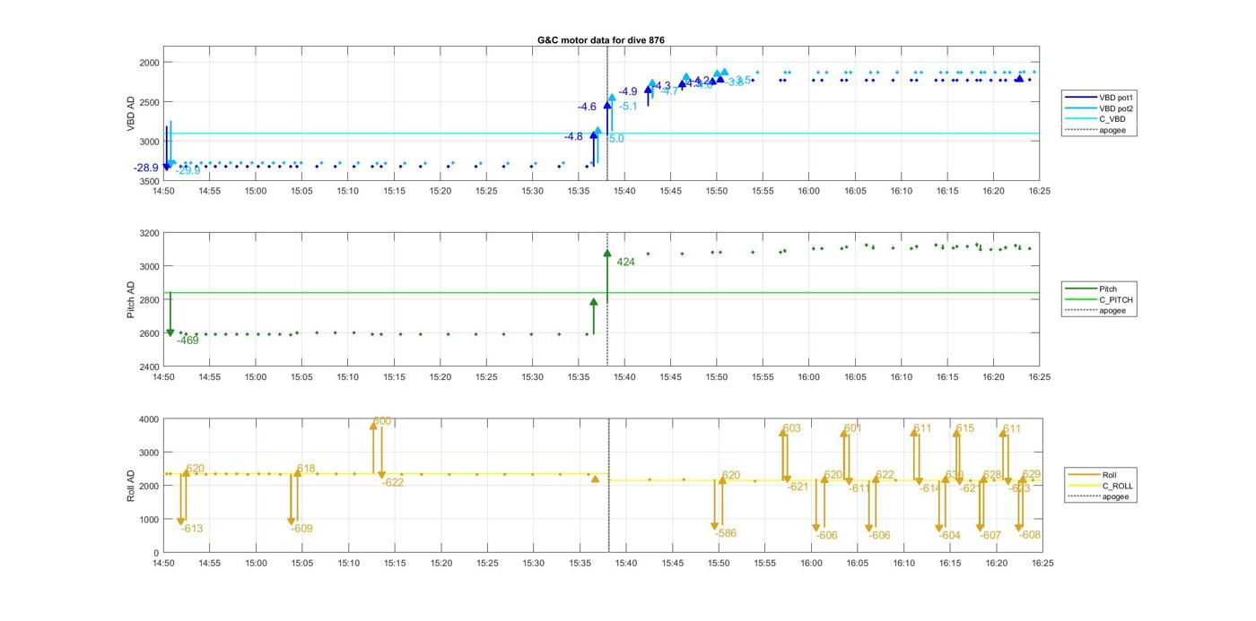Click the '-29.9' data label
The width and height of the screenshot is (1256, 621).
188,170
